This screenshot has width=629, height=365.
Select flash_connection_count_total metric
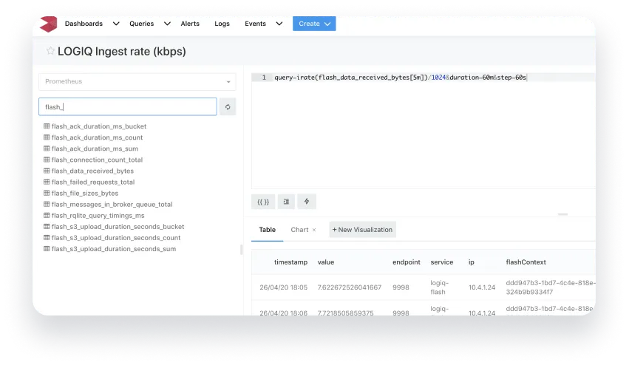click(97, 160)
